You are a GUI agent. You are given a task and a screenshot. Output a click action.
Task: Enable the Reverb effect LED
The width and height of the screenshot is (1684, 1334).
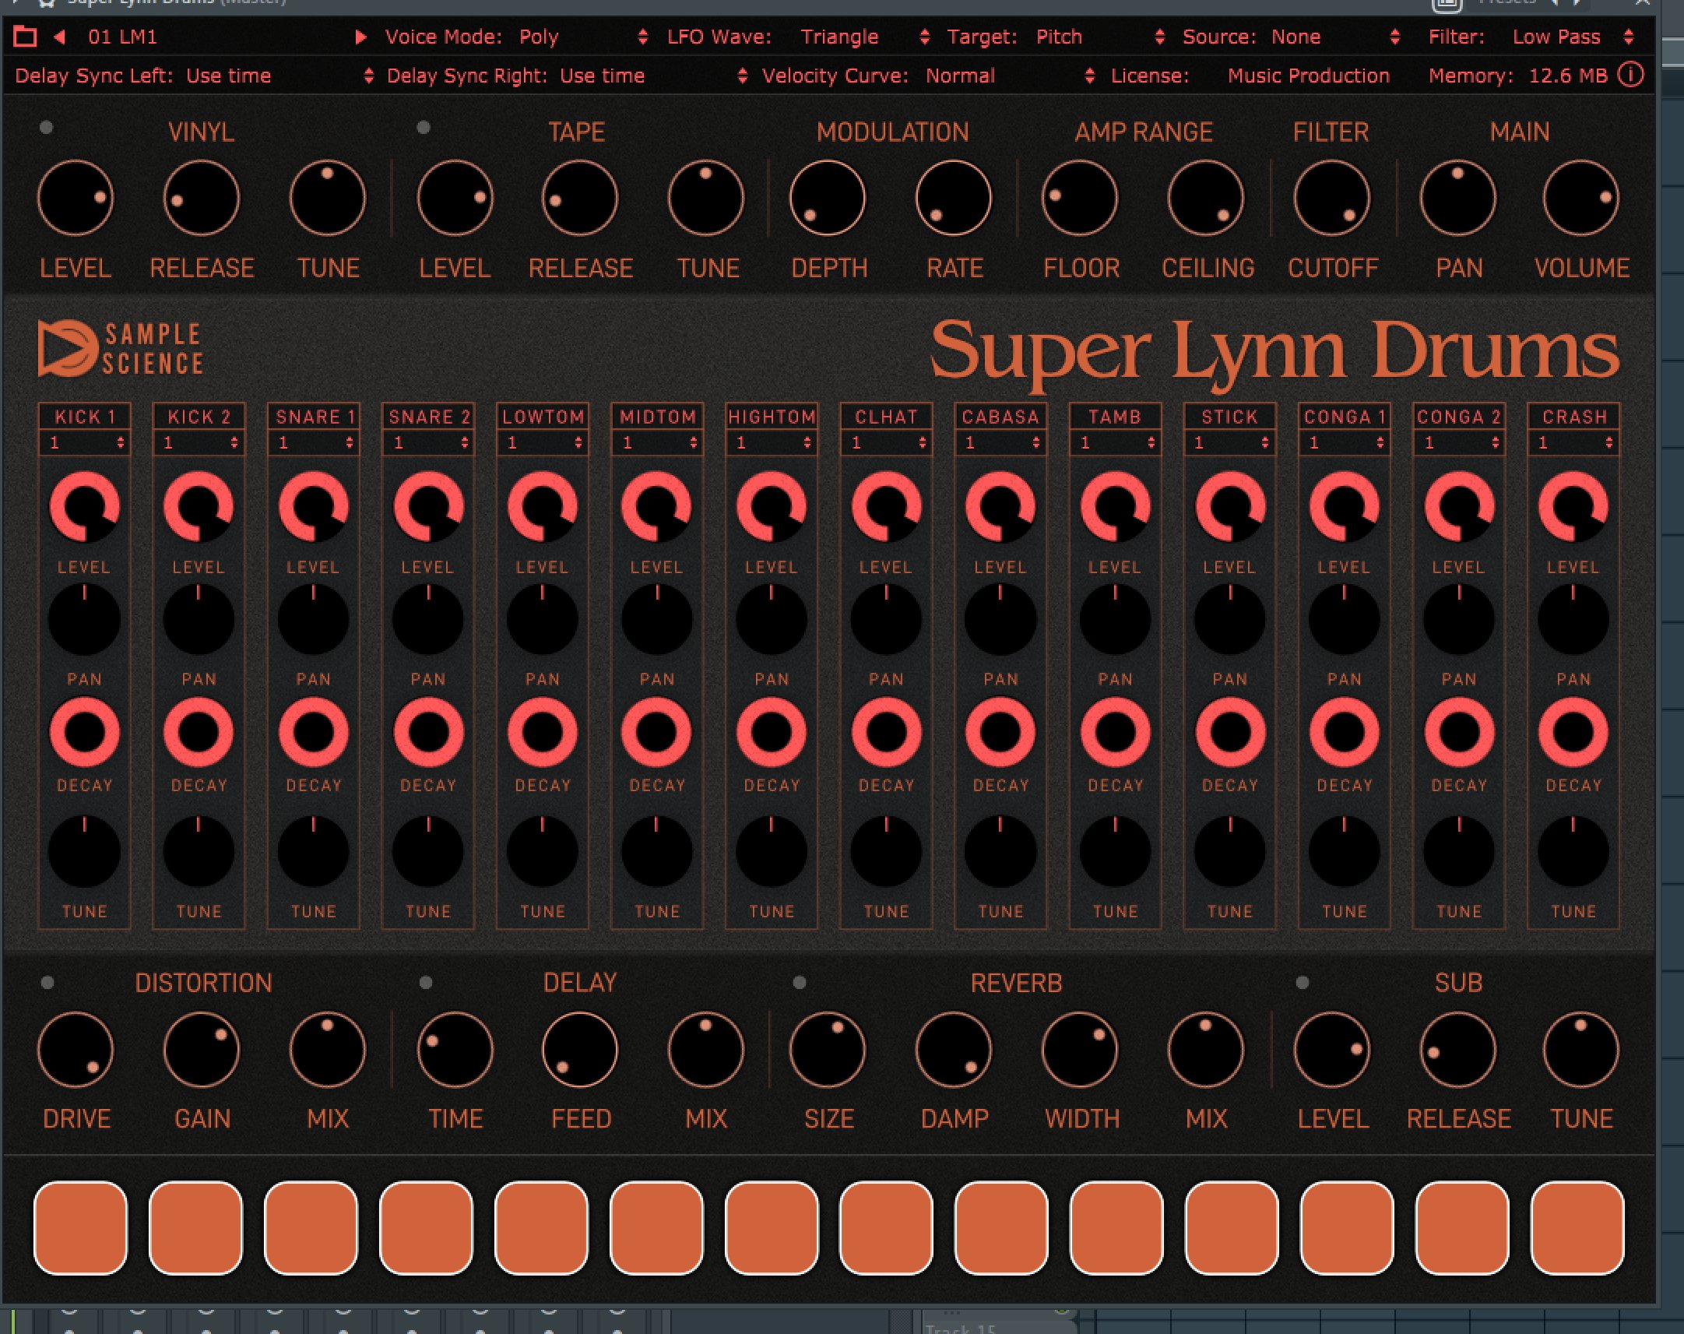click(800, 983)
